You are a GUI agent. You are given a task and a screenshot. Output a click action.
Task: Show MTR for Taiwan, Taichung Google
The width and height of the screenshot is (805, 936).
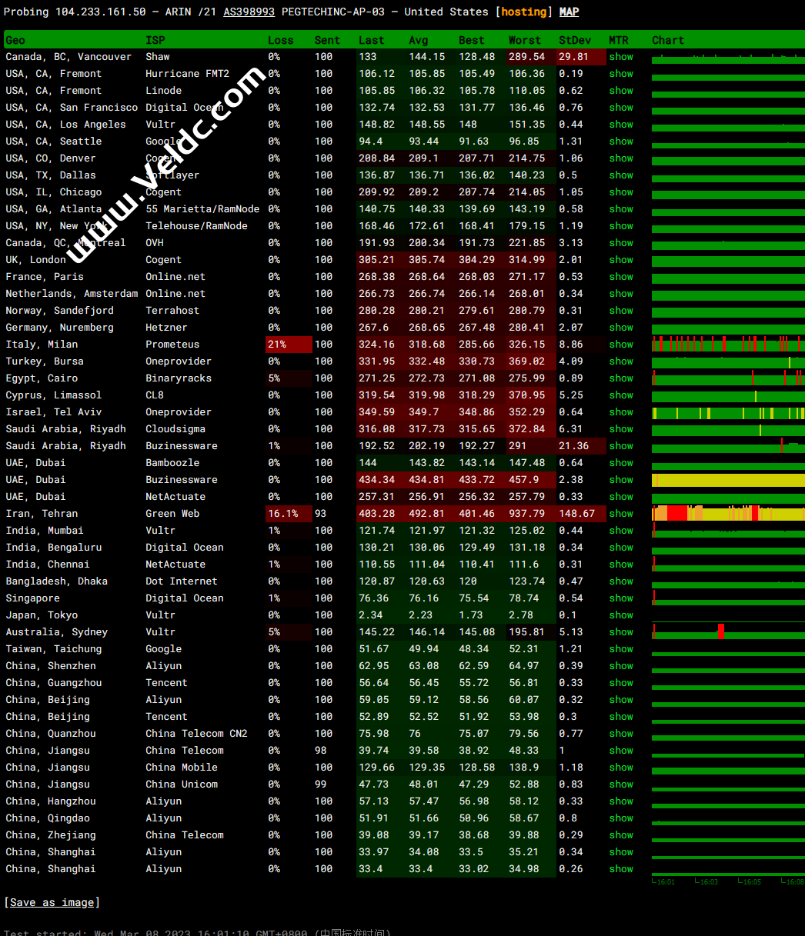(x=620, y=649)
